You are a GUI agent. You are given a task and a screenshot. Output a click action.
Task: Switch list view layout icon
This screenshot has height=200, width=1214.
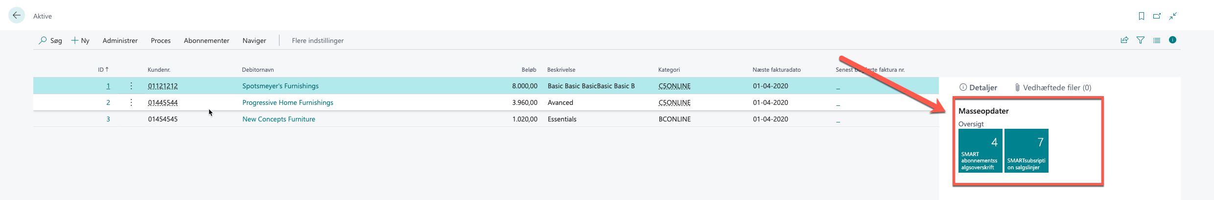1157,40
